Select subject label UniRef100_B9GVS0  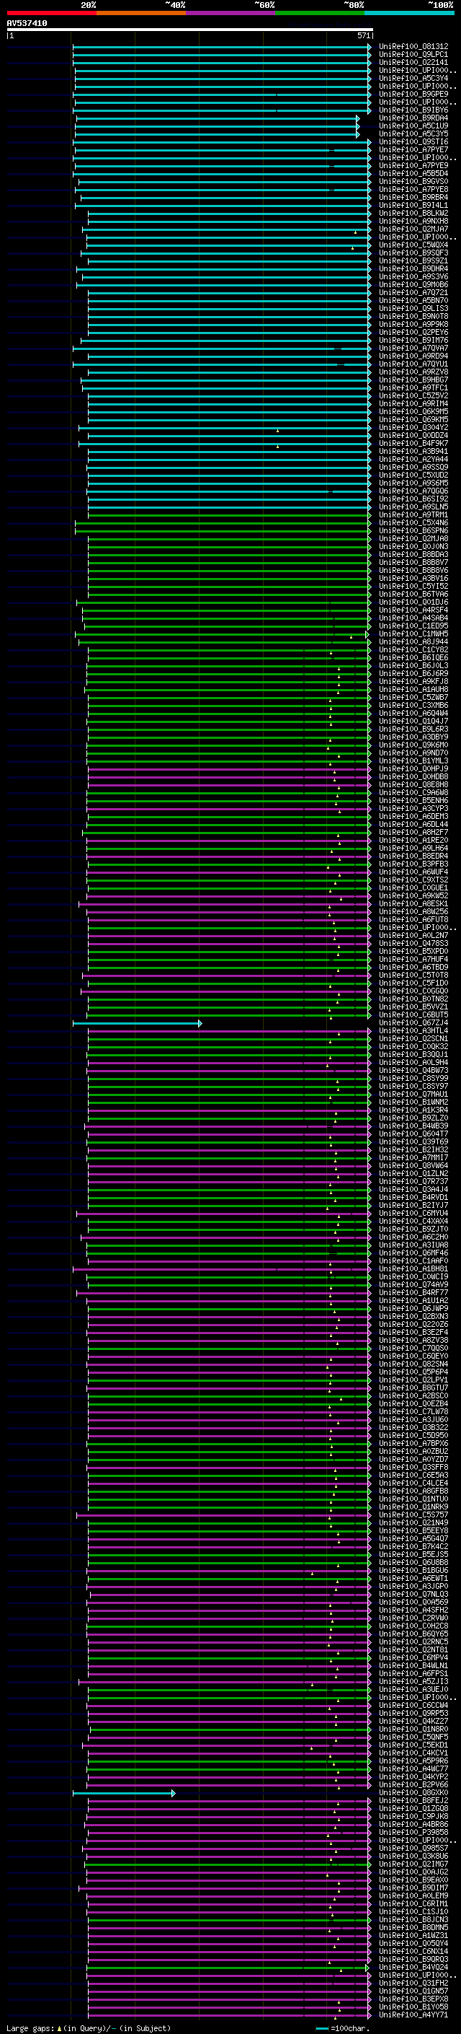[413, 182]
